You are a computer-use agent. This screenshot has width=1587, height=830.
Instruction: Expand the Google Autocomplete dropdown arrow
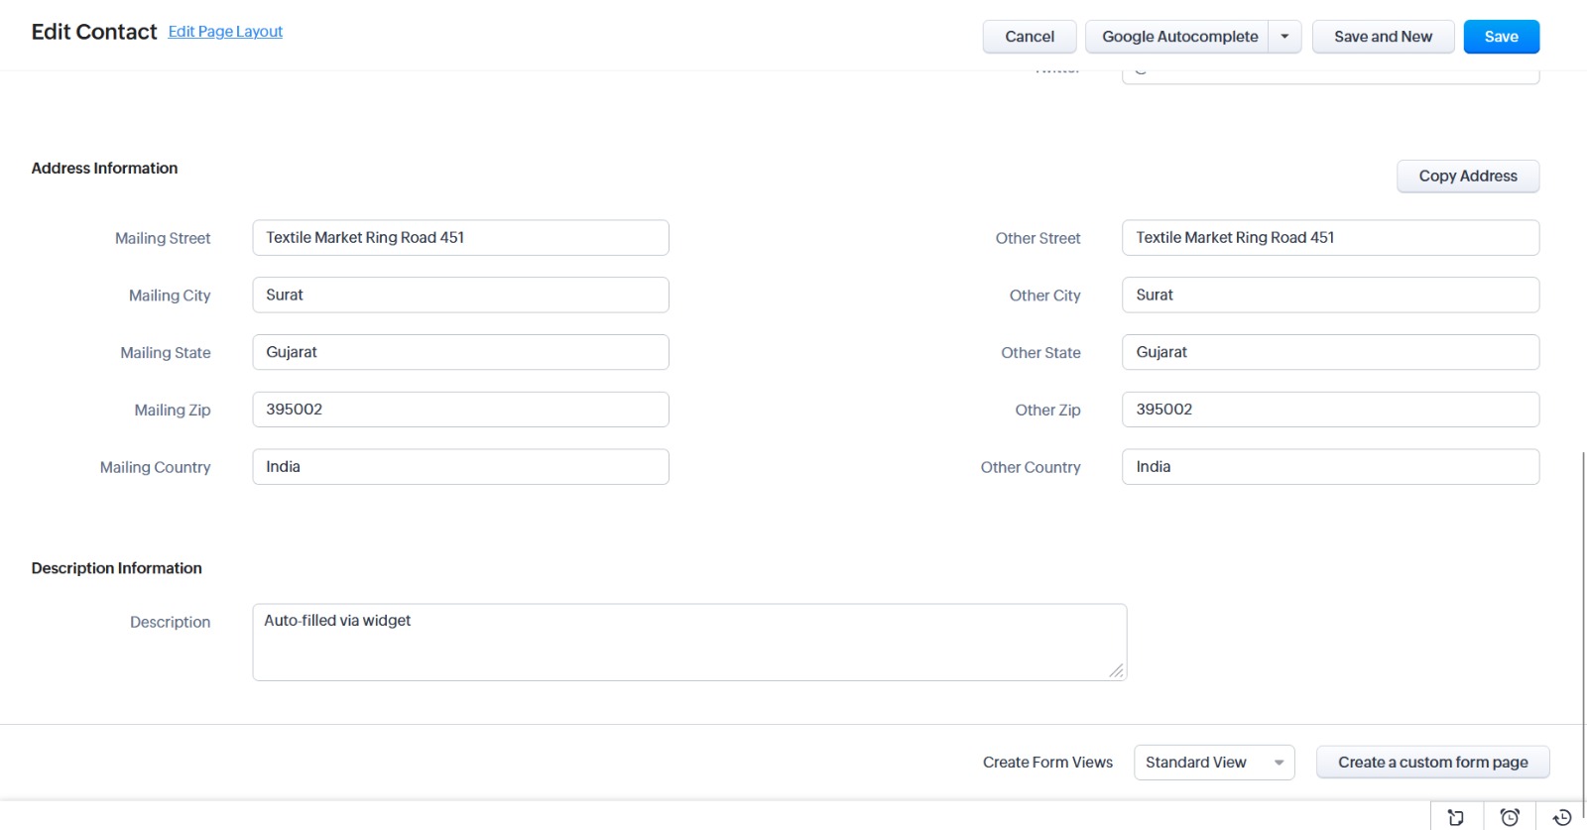coord(1284,37)
